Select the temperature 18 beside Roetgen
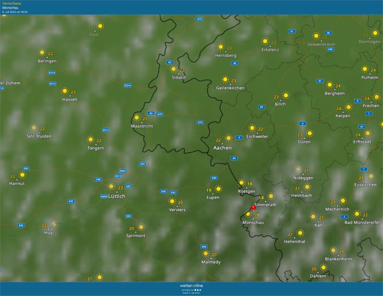The height and width of the screenshot is (296, 383). (250, 184)
